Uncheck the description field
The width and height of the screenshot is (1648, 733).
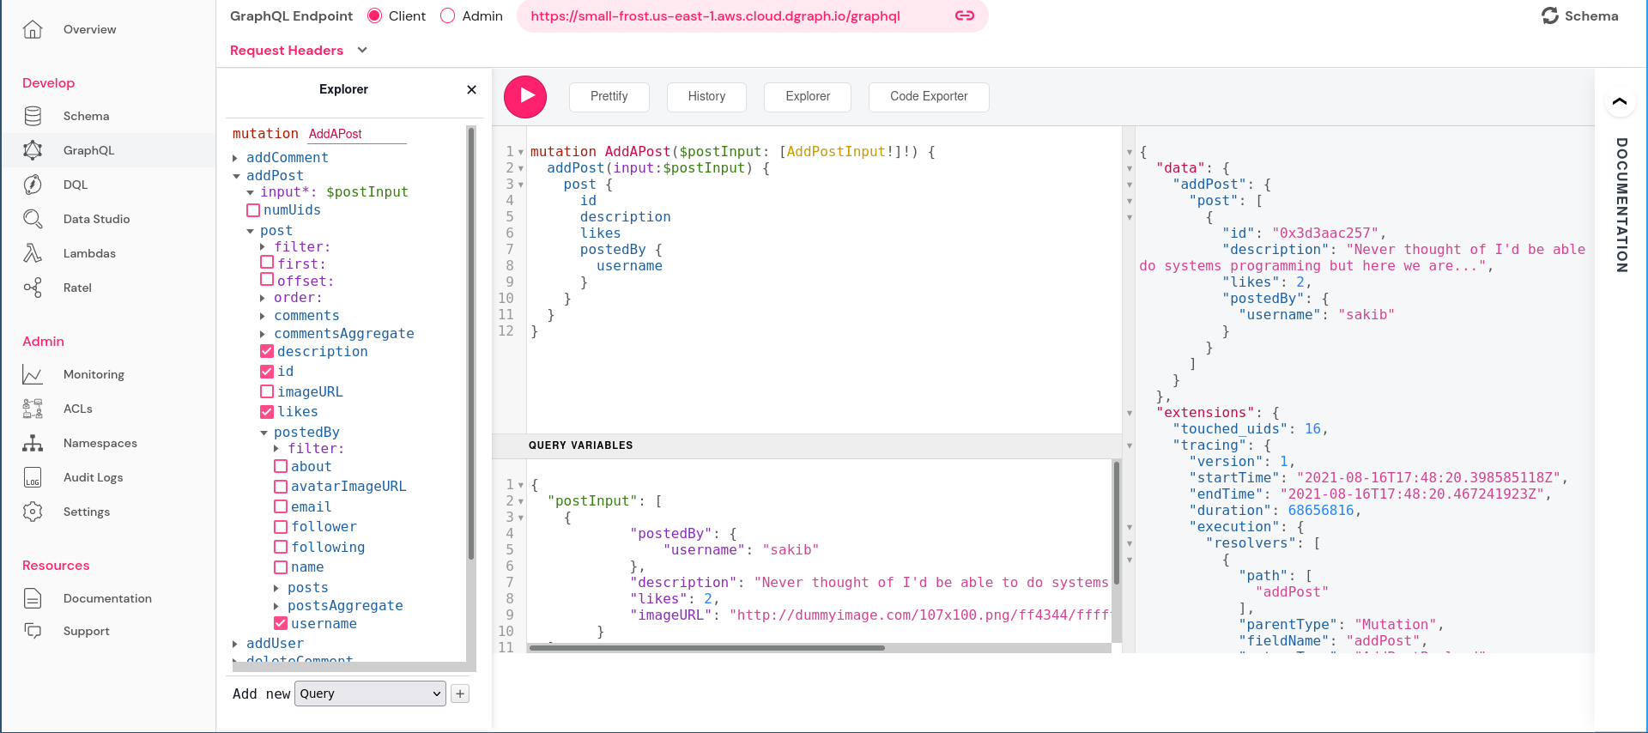pos(267,351)
